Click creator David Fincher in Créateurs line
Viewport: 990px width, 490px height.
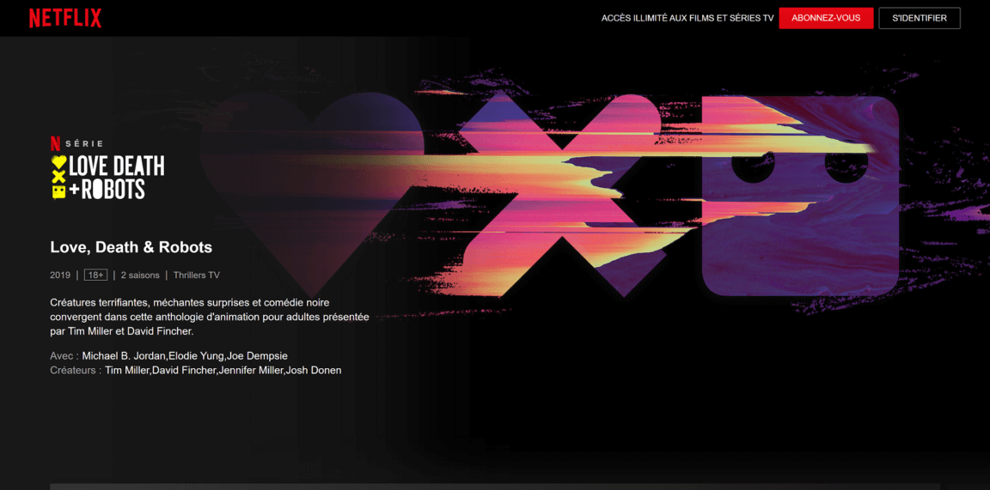(x=184, y=370)
